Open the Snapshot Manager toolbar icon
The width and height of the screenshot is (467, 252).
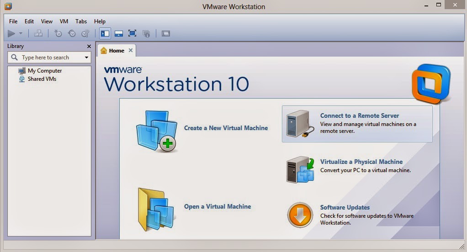click(85, 33)
